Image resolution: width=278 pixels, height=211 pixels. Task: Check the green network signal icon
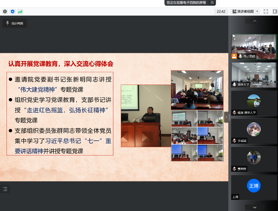(x=20, y=11)
